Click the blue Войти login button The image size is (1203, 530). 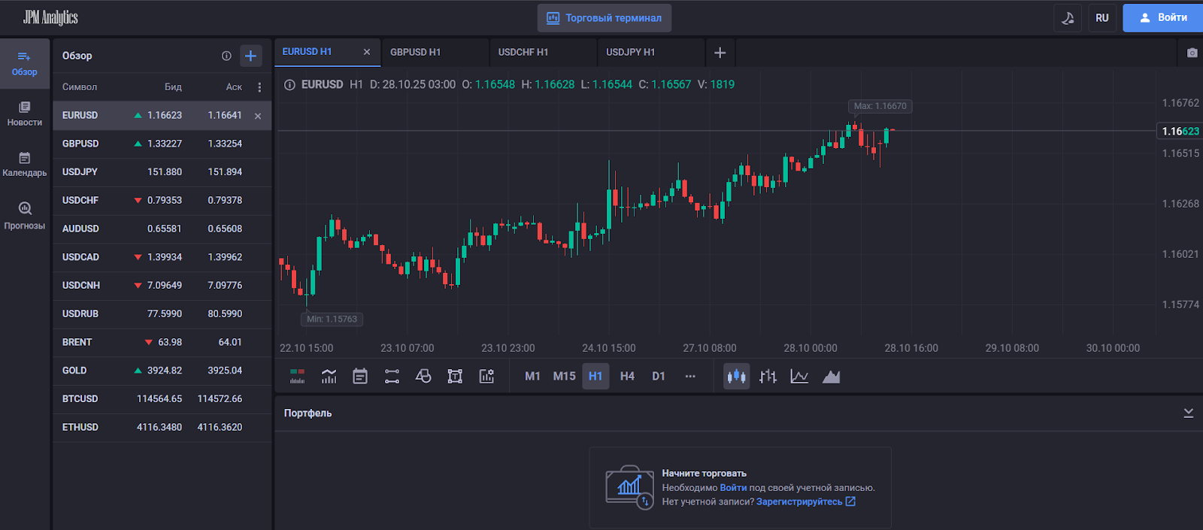pos(1162,18)
